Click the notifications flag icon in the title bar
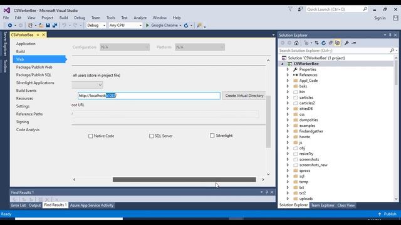Image resolution: width=401 pixels, height=225 pixels. [x=290, y=9]
